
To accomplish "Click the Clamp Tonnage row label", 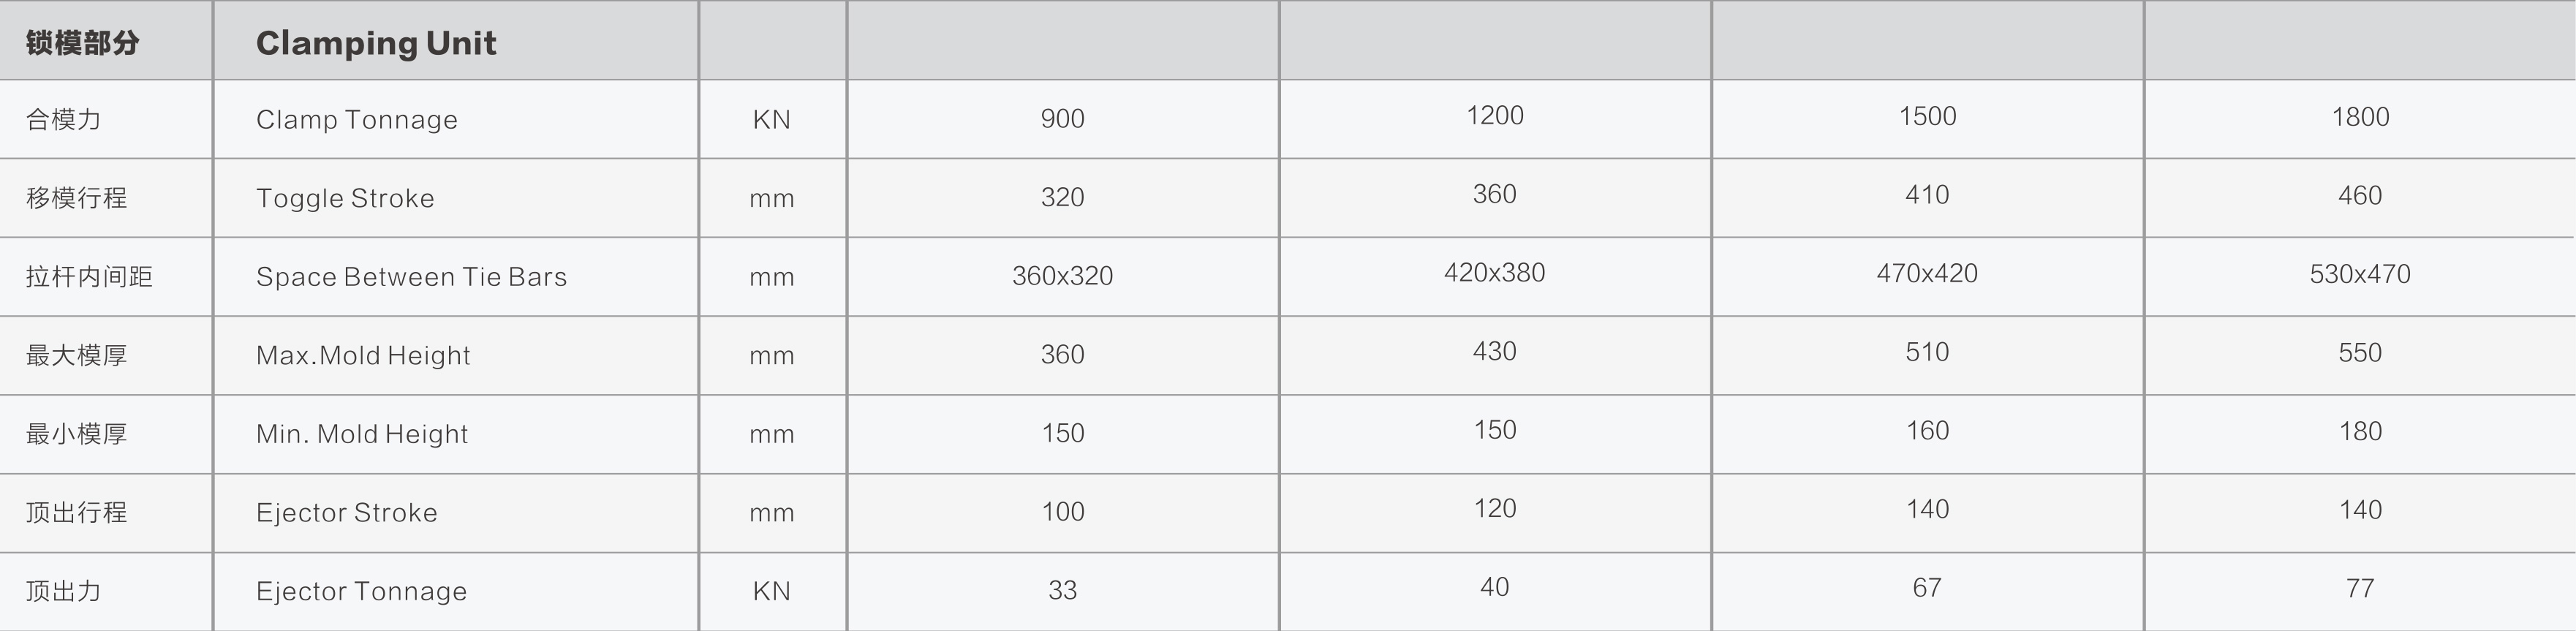I will [356, 120].
